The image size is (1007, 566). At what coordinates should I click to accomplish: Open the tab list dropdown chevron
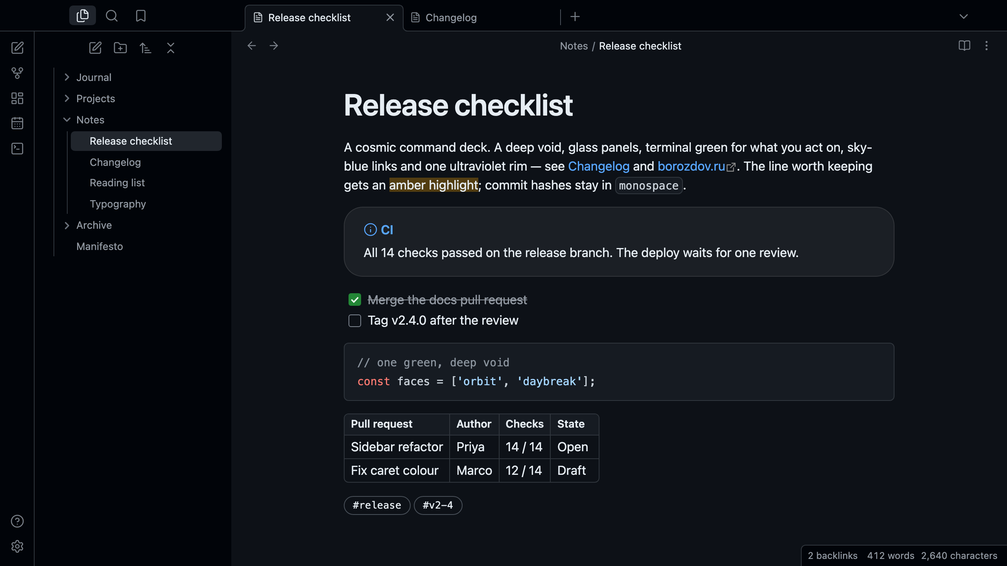(963, 17)
